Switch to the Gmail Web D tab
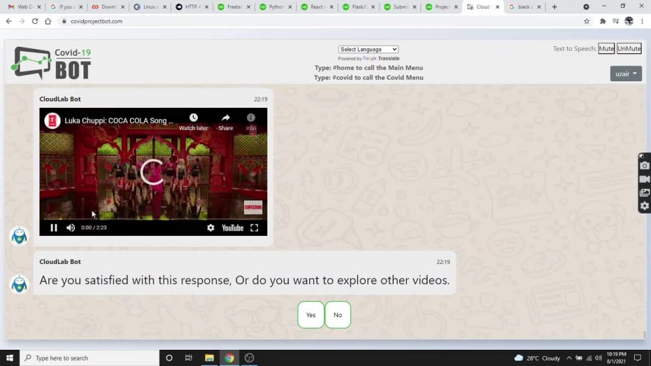The image size is (651, 366). 24,7
